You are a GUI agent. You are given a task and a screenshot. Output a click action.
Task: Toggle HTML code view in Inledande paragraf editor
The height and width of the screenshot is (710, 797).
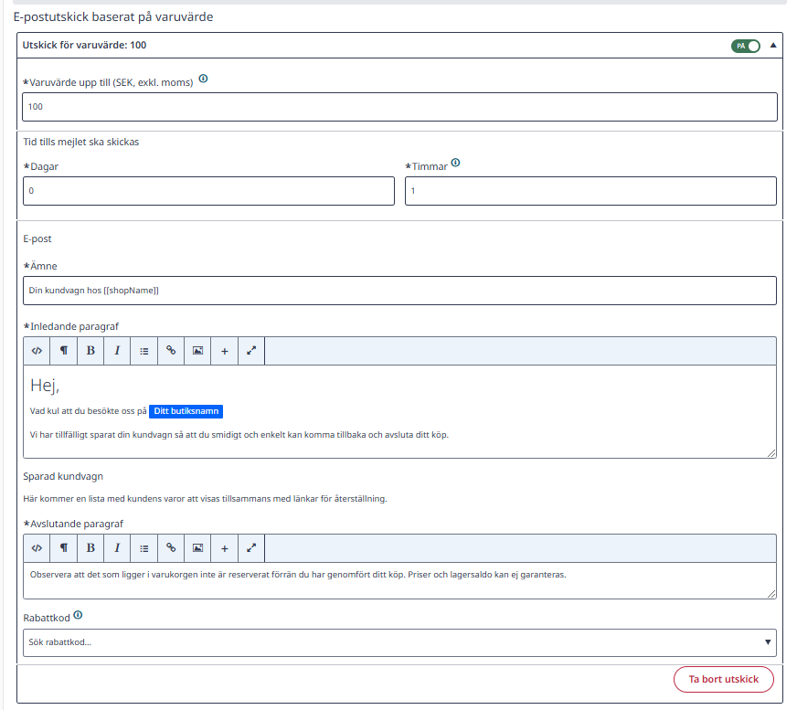(37, 351)
